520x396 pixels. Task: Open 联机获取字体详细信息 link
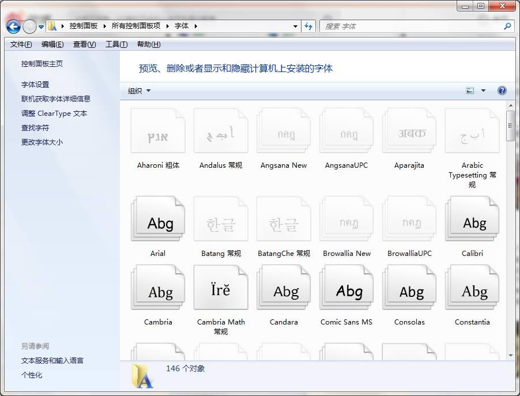tap(56, 99)
